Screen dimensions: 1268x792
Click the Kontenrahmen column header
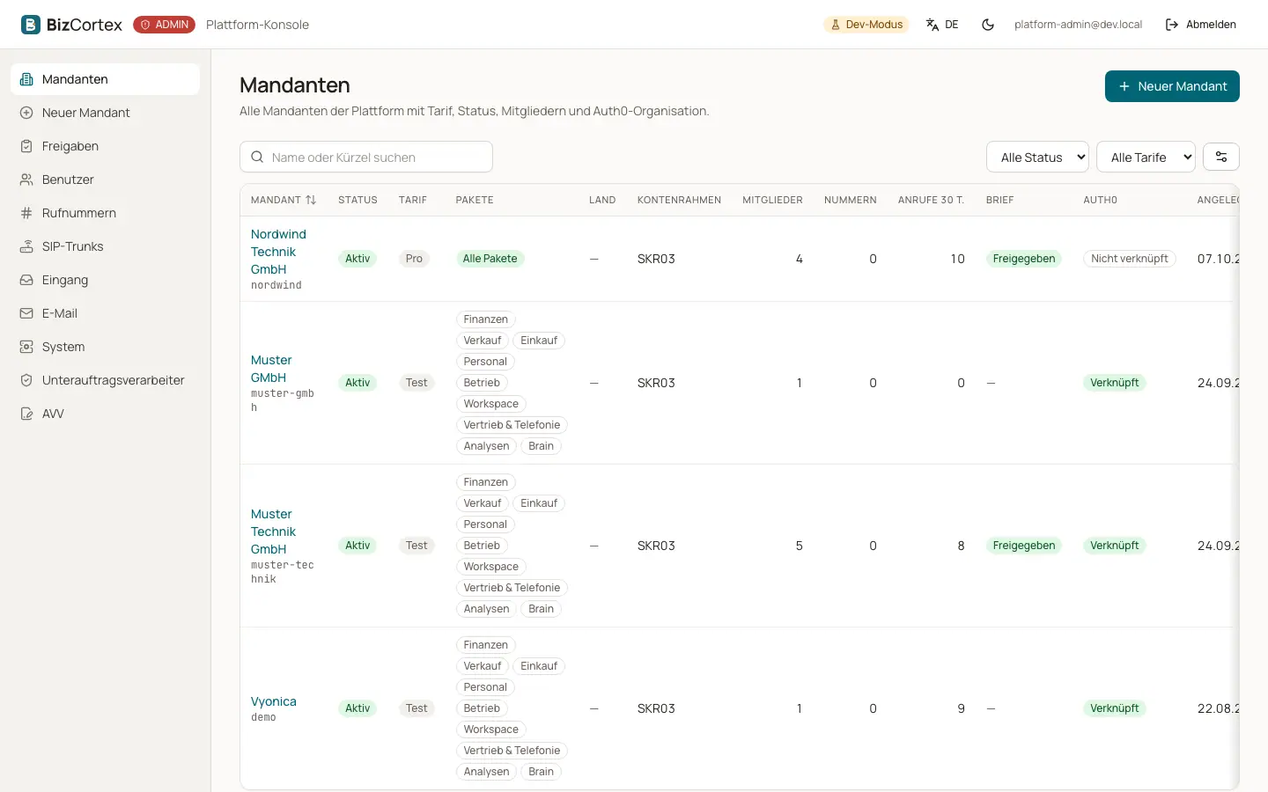coord(679,200)
